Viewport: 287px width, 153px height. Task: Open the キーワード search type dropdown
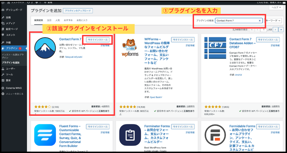273,21
